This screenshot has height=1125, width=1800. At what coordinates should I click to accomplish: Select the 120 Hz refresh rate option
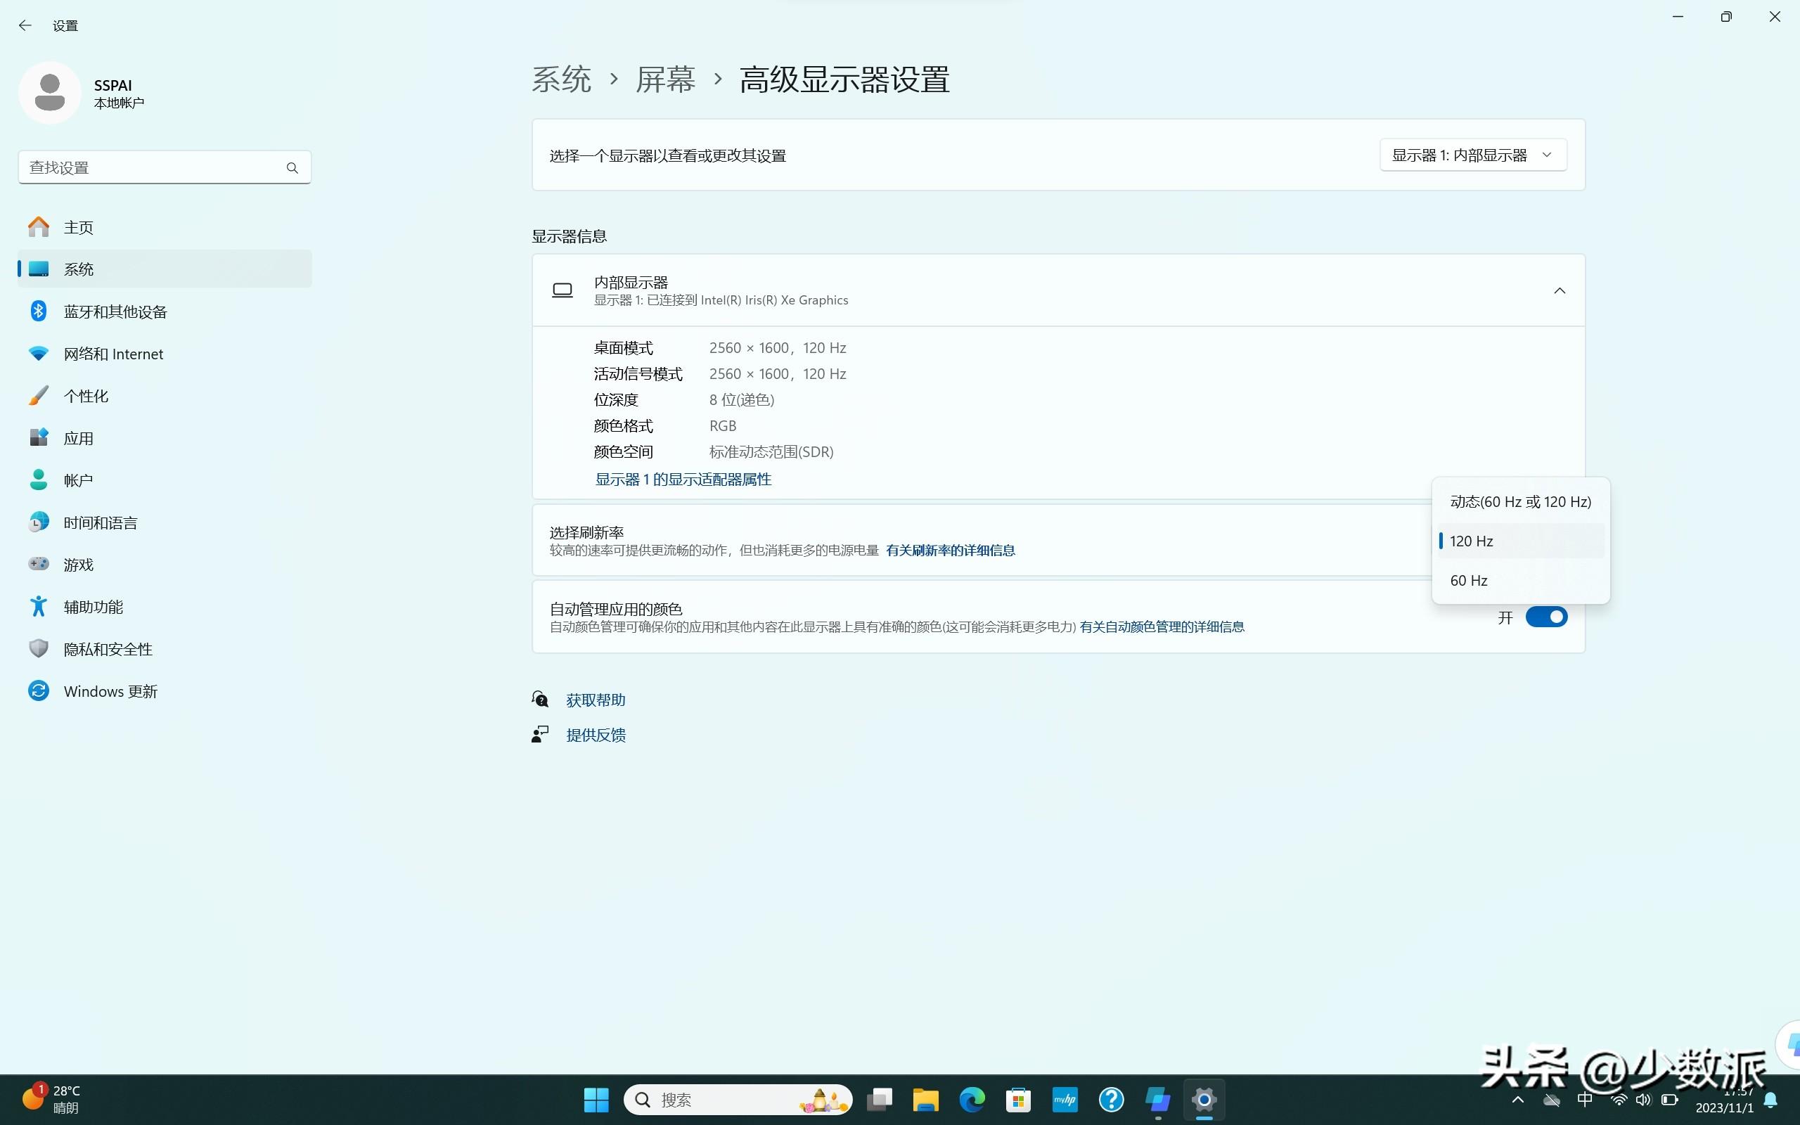pyautogui.click(x=1471, y=541)
